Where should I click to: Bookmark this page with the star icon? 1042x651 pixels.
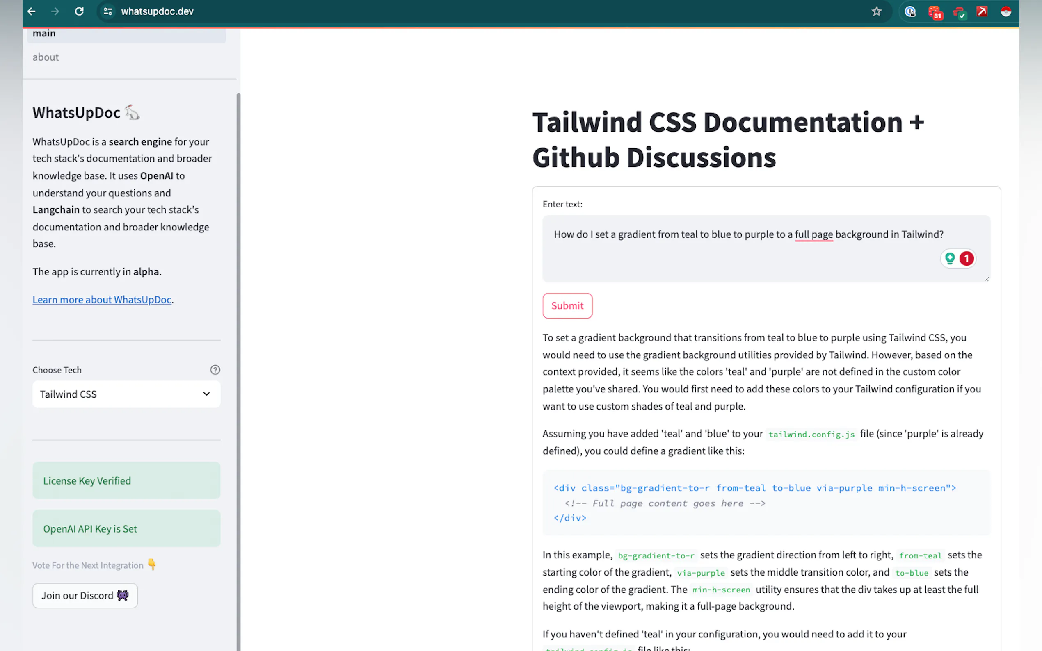(876, 11)
